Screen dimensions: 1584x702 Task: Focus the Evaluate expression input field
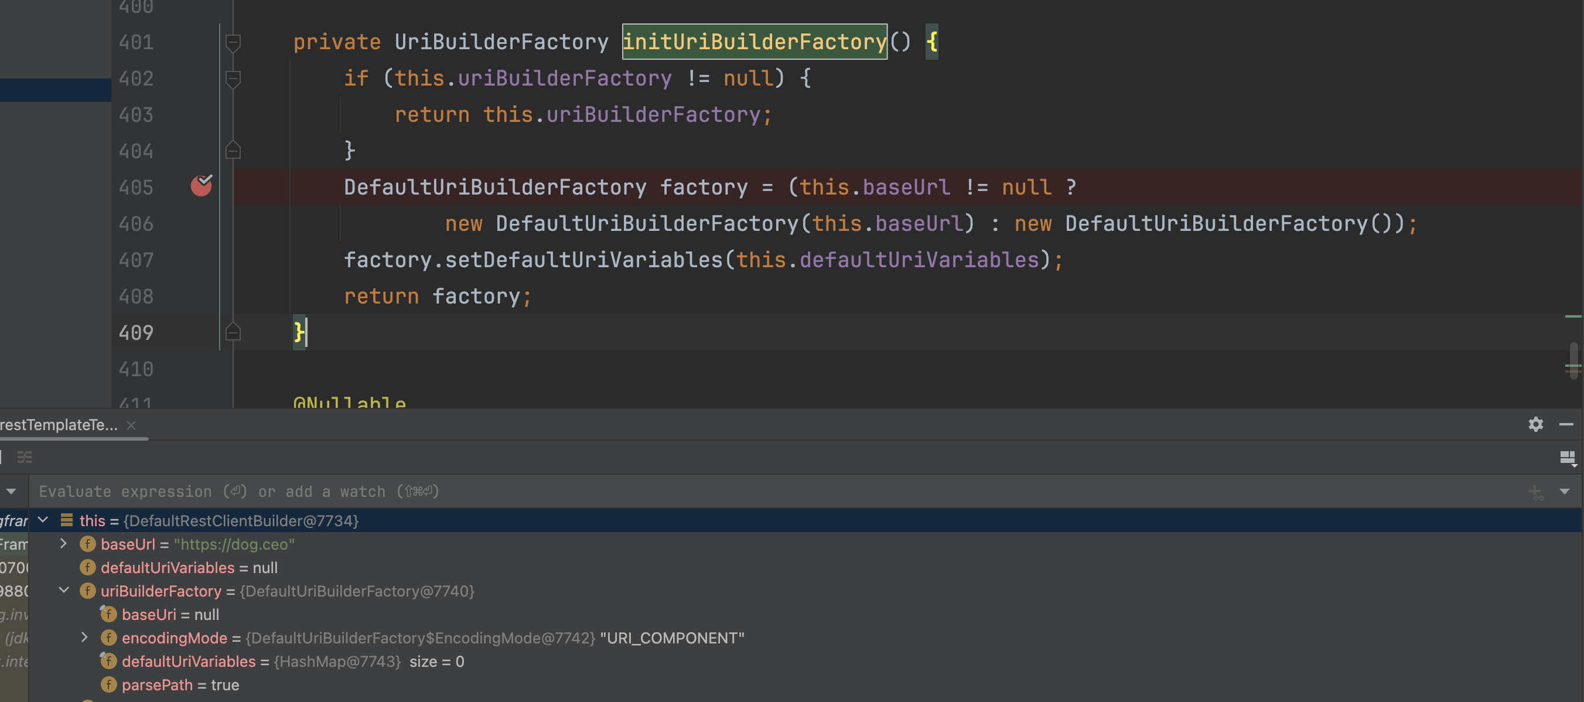pyautogui.click(x=775, y=491)
